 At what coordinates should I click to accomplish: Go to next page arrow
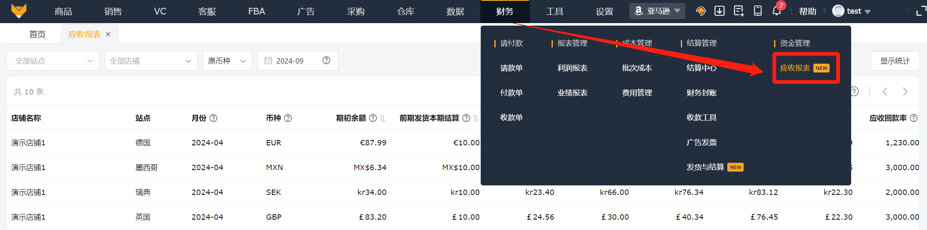(905, 92)
